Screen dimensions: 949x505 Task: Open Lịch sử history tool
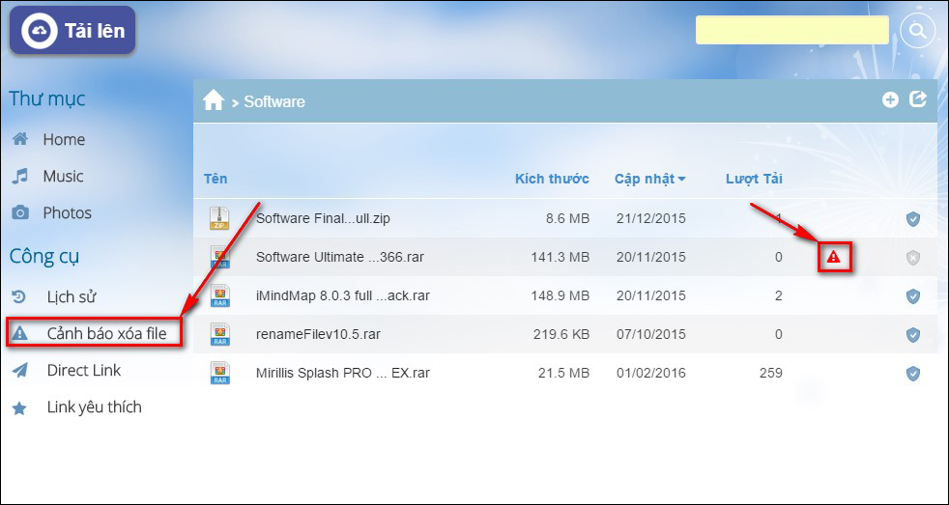[71, 297]
